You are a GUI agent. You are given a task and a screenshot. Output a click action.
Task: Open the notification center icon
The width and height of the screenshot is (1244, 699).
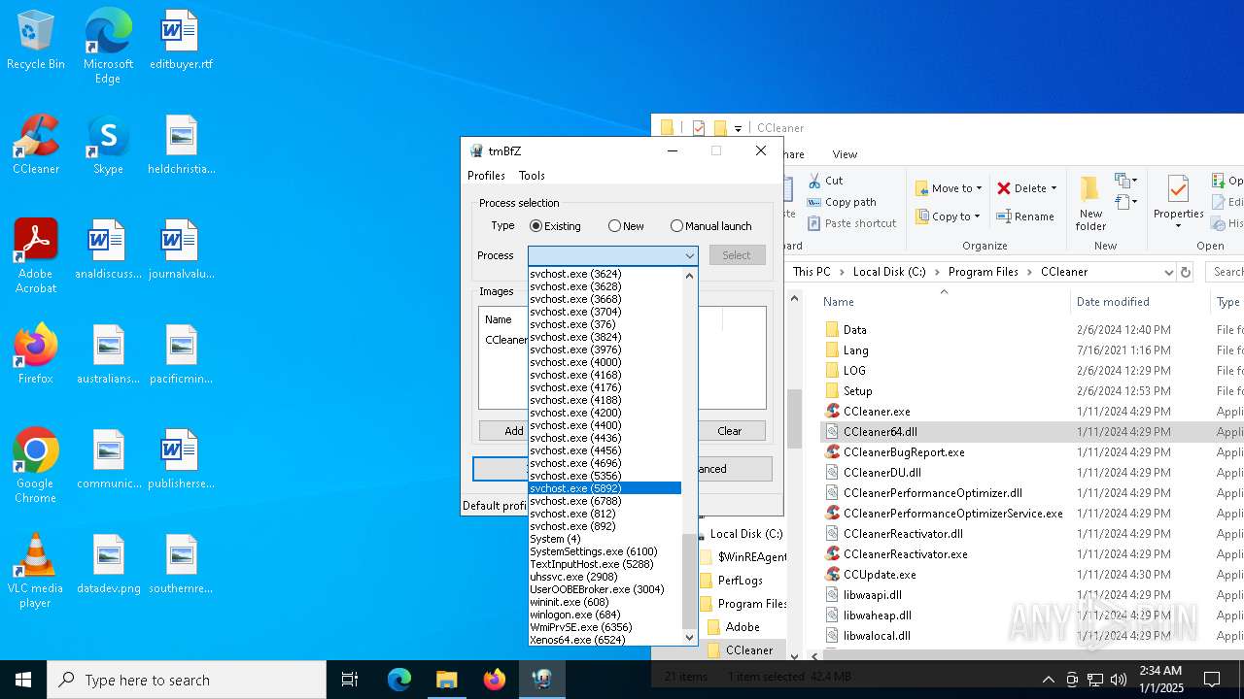coord(1212,680)
